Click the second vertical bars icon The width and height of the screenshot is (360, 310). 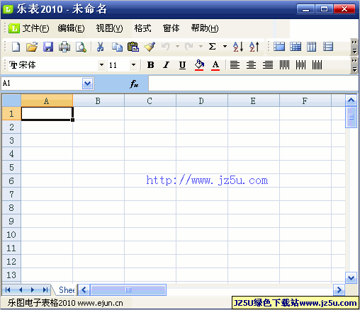pos(300,65)
